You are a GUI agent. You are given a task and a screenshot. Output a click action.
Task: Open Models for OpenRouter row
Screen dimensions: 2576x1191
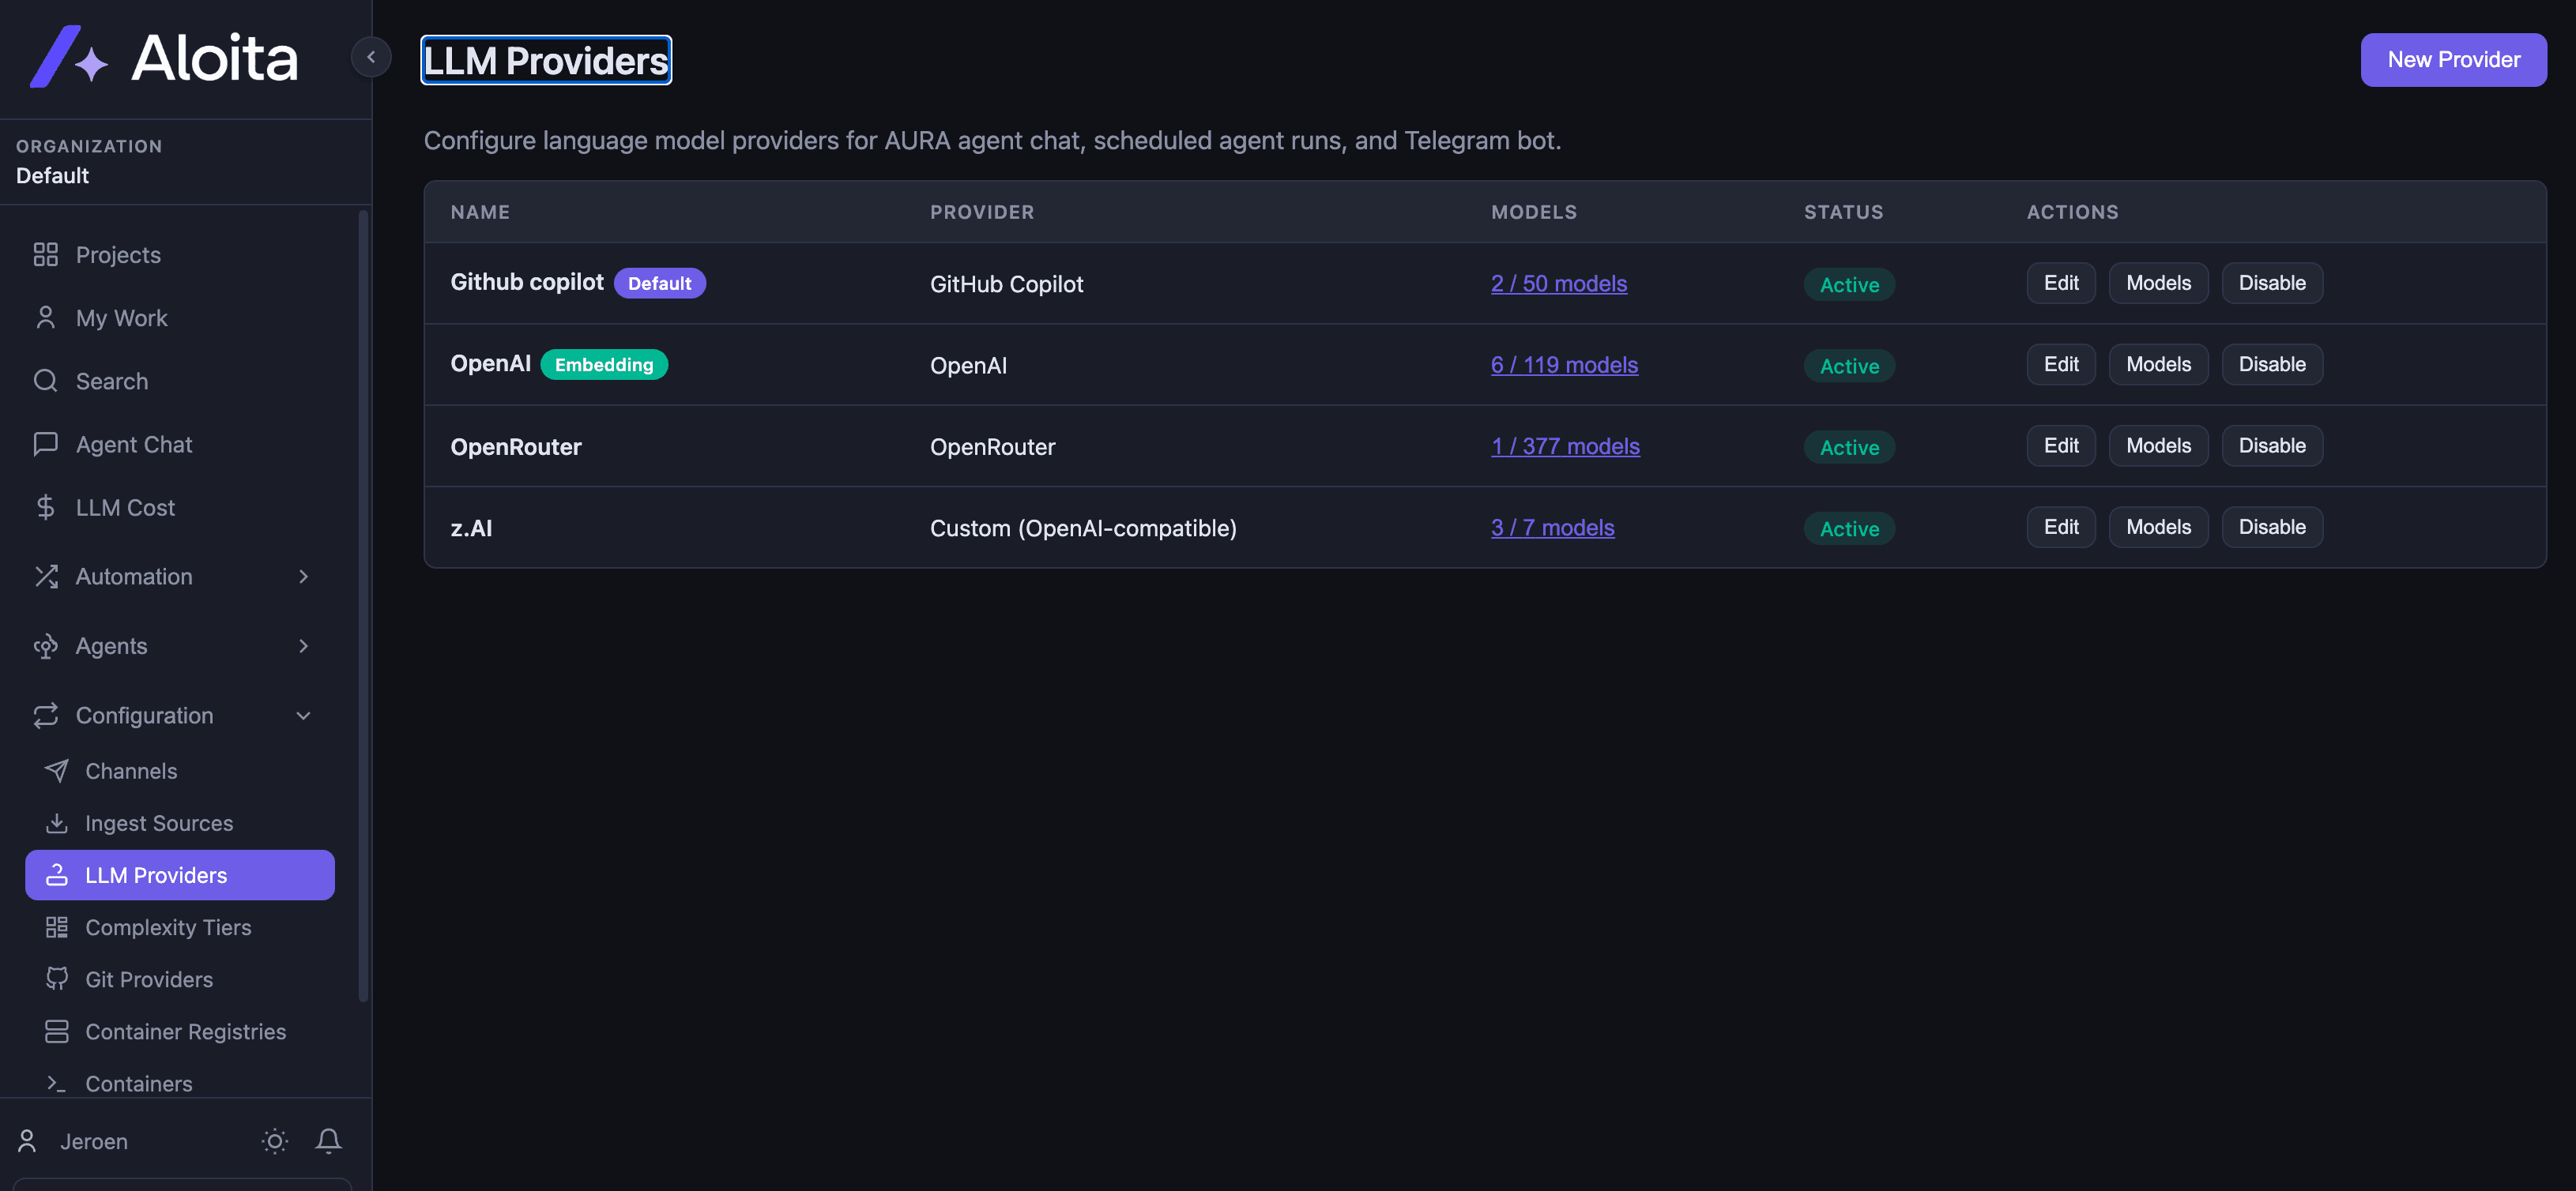pyautogui.click(x=2158, y=445)
